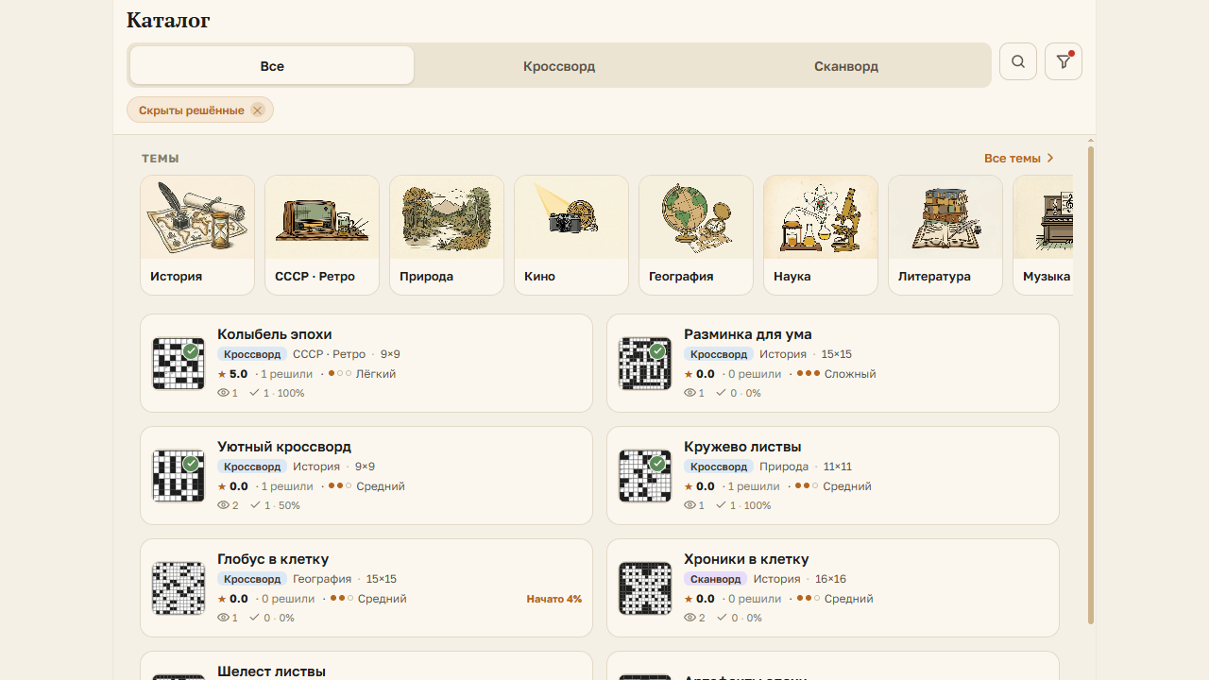Screen dimensions: 1209x680
Task: Switch to the 'Все' tab
Action: (x=272, y=66)
